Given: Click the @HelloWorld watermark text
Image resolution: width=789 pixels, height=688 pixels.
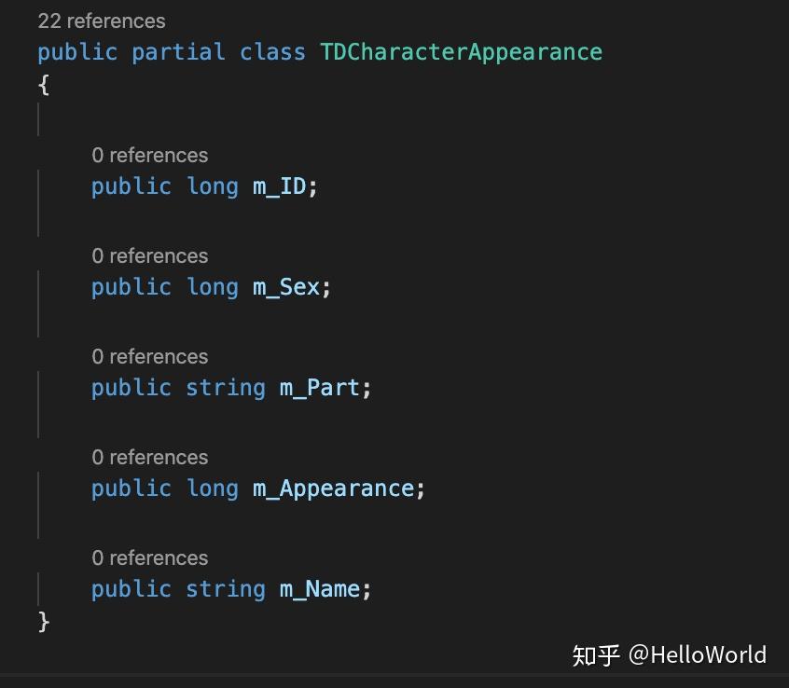Looking at the screenshot, I should pos(698,655).
